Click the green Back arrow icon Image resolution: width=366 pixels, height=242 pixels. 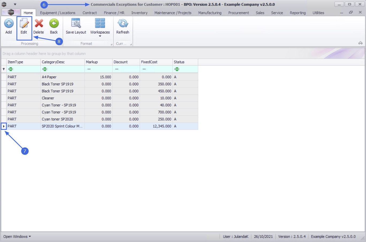(54, 24)
